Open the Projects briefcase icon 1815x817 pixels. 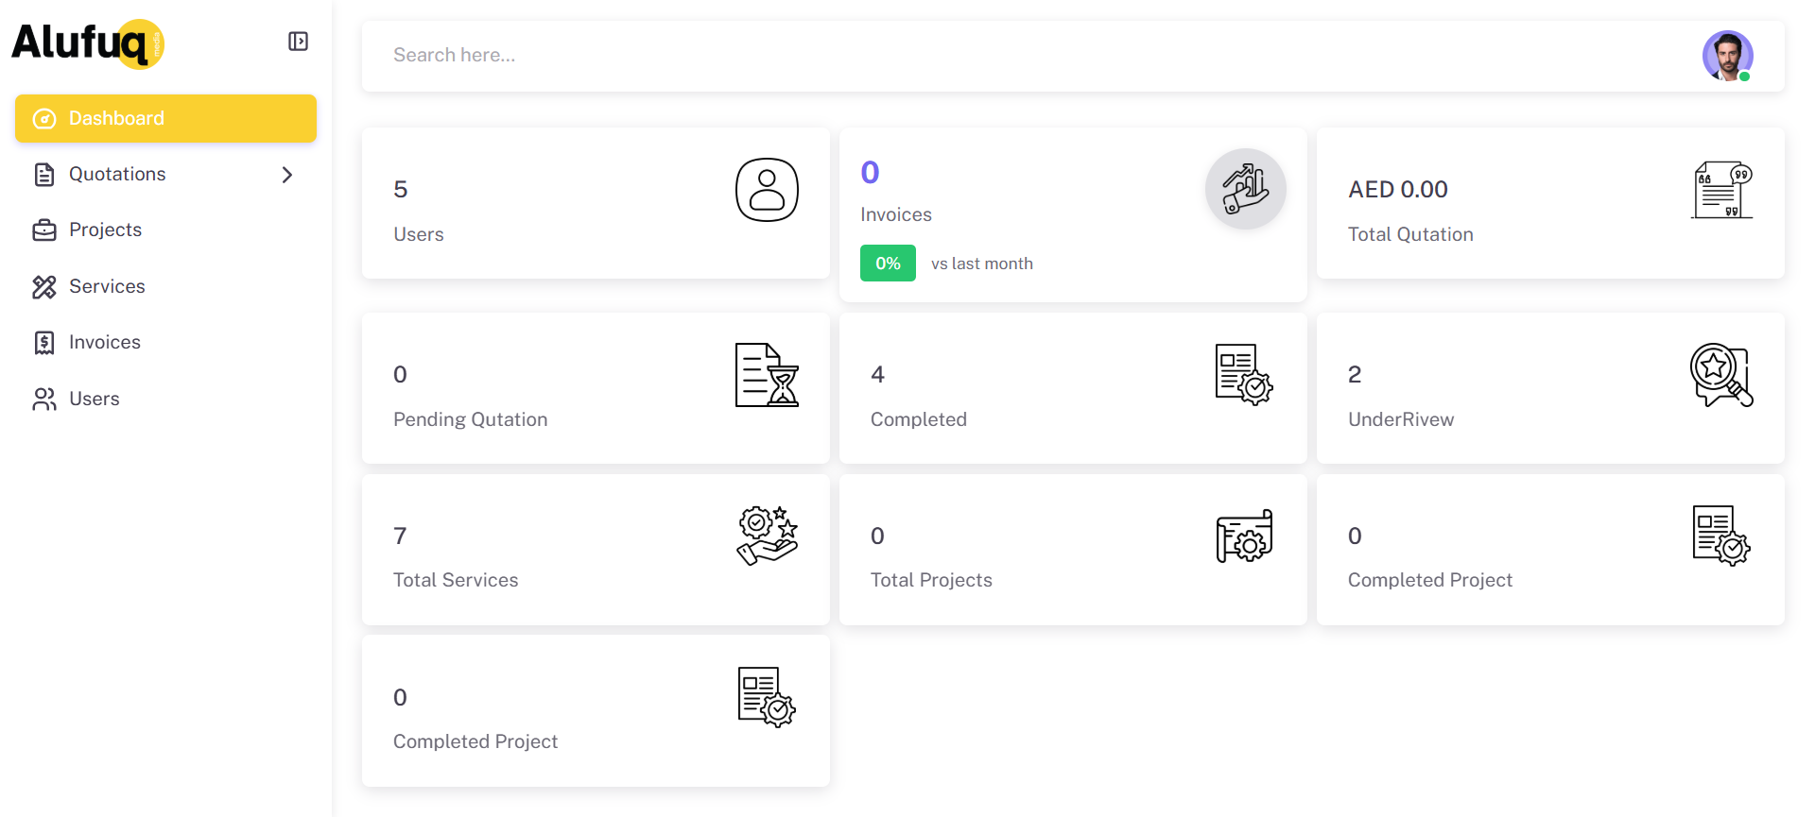44,230
